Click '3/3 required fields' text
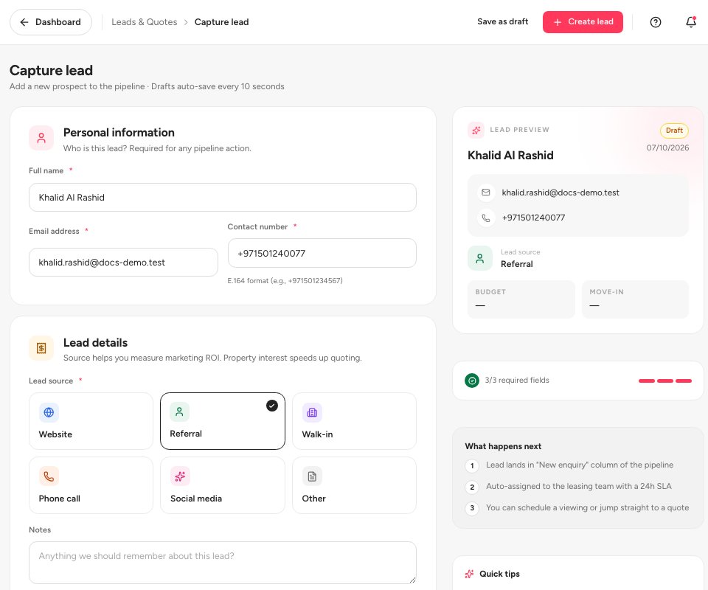This screenshot has width=708, height=590. (517, 380)
